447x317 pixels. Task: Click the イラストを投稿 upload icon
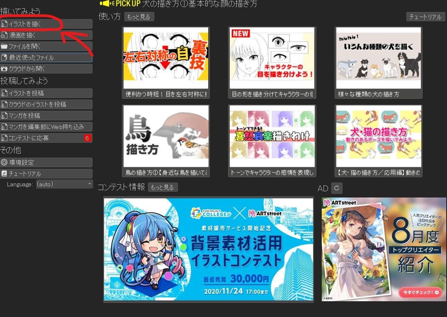point(5,93)
